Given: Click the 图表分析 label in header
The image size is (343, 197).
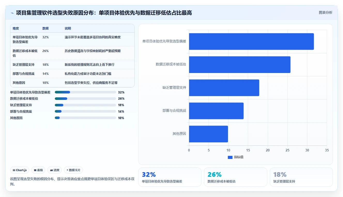Looking at the screenshot, I should (x=325, y=12).
